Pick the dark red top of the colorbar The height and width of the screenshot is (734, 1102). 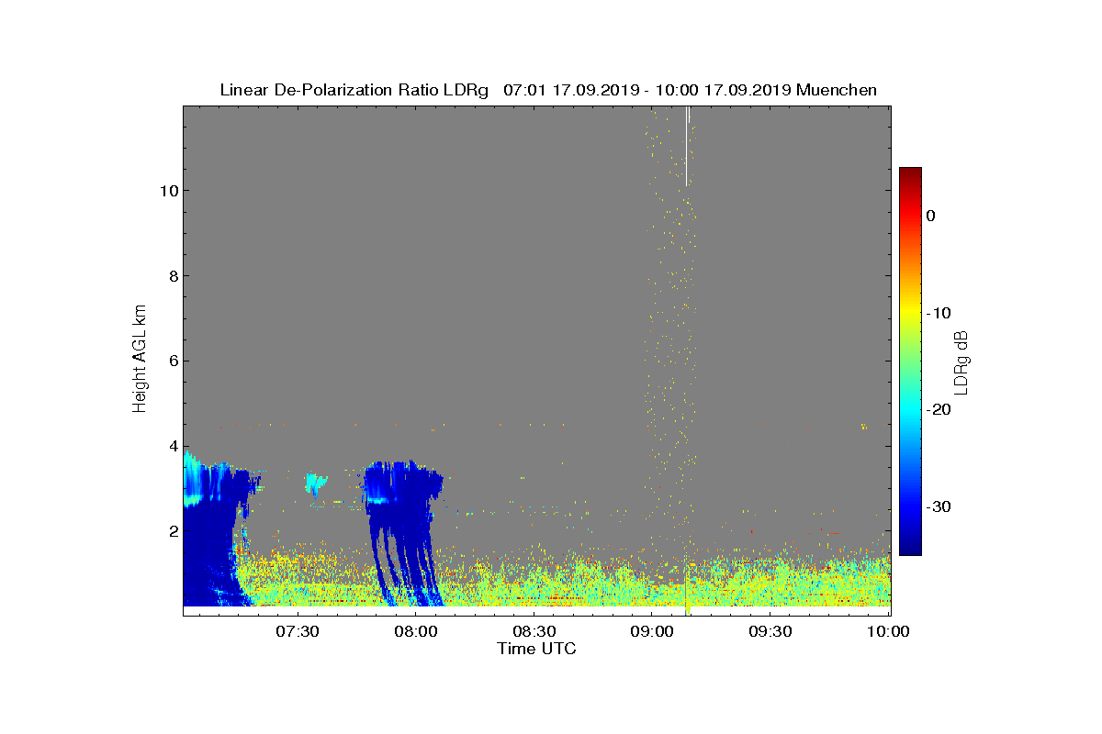coord(910,174)
